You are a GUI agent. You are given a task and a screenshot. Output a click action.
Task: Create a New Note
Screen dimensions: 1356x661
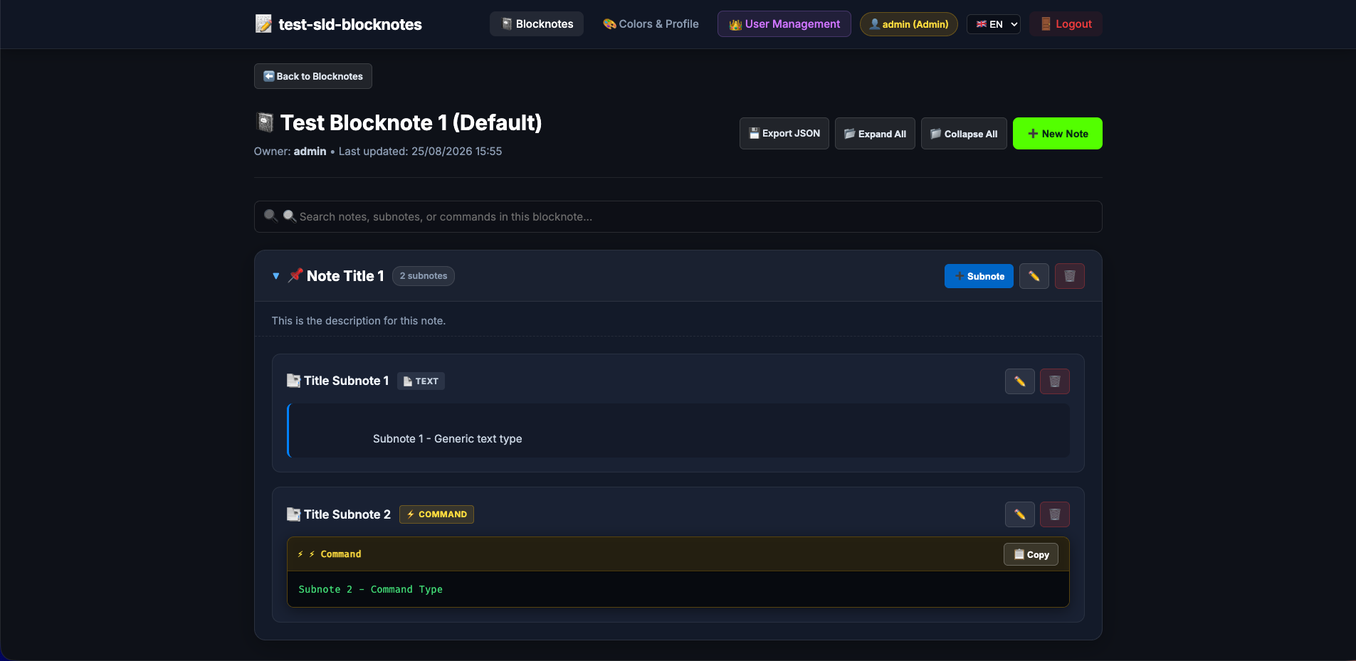(x=1058, y=134)
